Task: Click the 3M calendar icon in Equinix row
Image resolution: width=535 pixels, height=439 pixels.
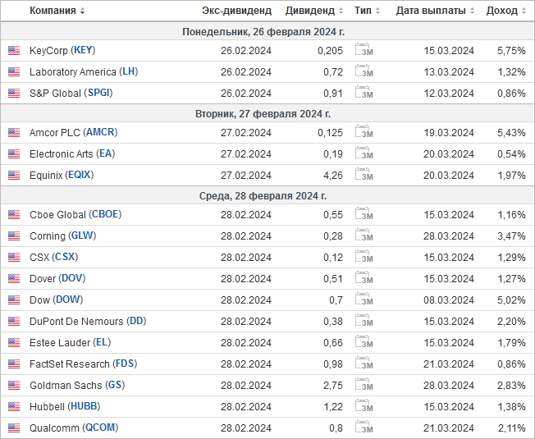Action: 364,174
